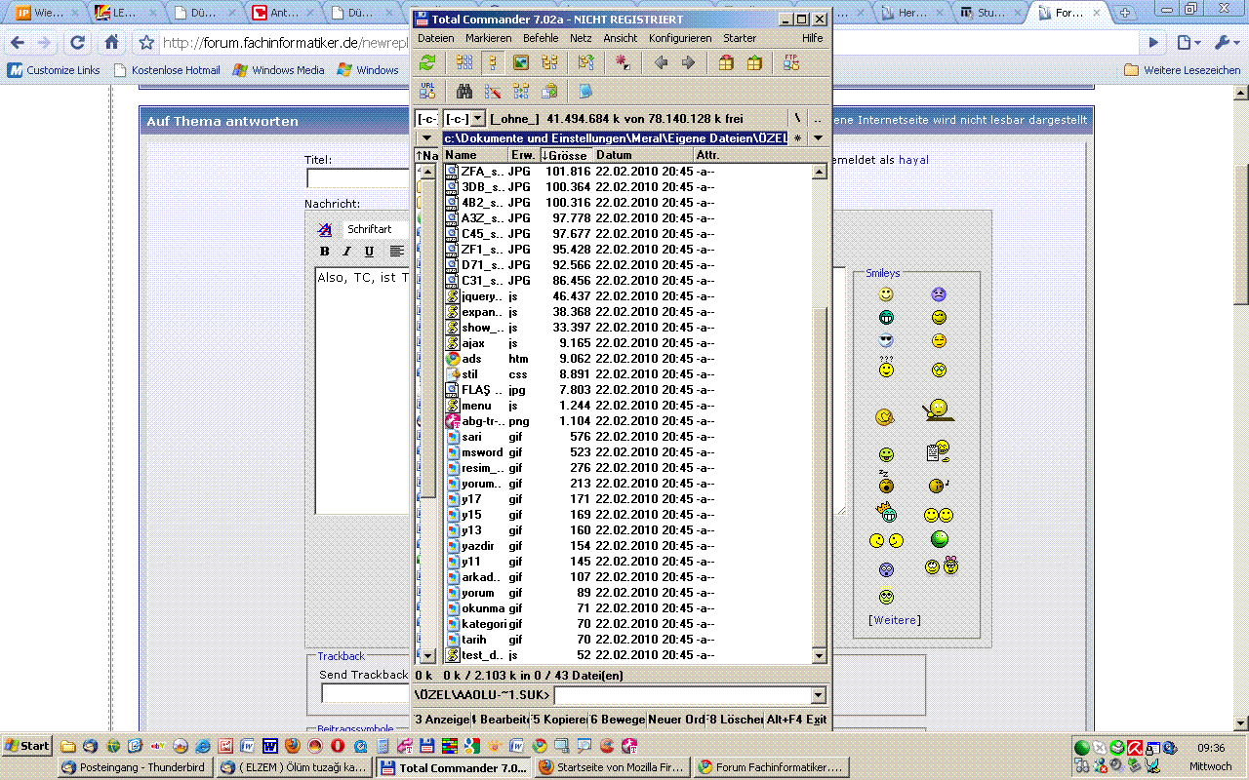Click the copy names to clipboard icon
This screenshot has width=1249, height=780.
click(549, 91)
